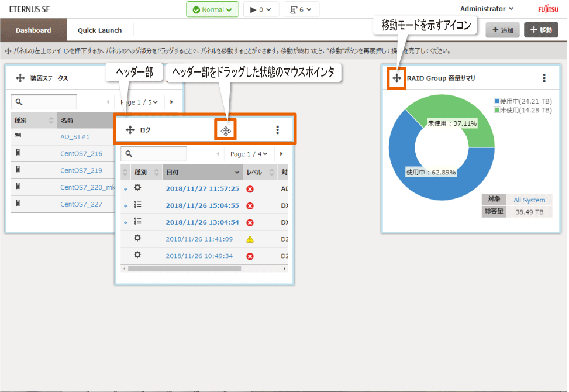Switch to the Quick Launch tab
Image resolution: width=569 pixels, height=392 pixels.
(99, 30)
